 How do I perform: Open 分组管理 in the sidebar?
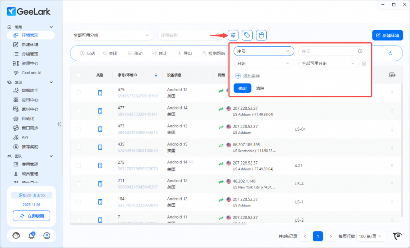pos(30,54)
